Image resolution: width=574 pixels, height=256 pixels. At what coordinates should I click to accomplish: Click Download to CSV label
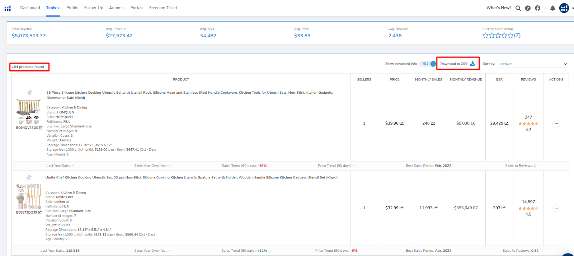tap(454, 64)
